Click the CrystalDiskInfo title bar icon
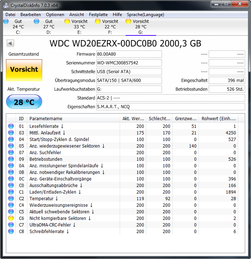 [x=6, y=5]
